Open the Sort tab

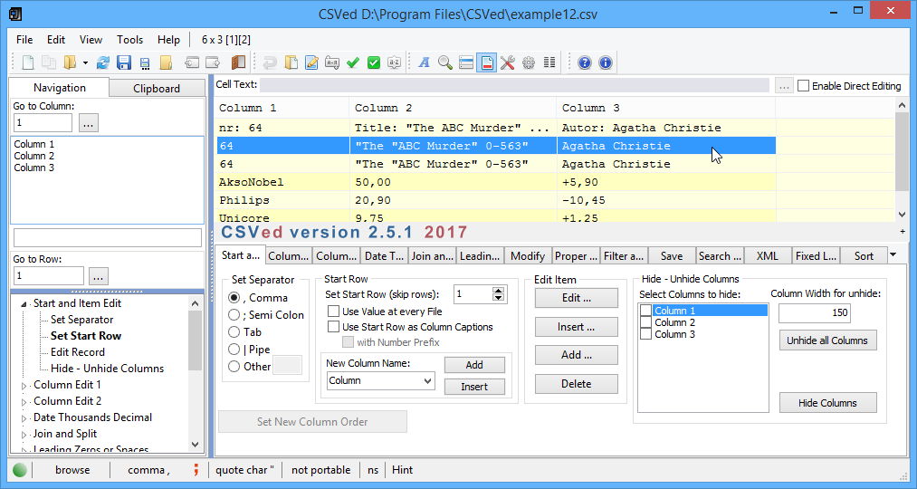pyautogui.click(x=864, y=255)
